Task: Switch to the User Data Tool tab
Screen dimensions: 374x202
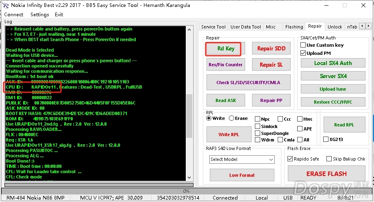Action: tap(246, 27)
